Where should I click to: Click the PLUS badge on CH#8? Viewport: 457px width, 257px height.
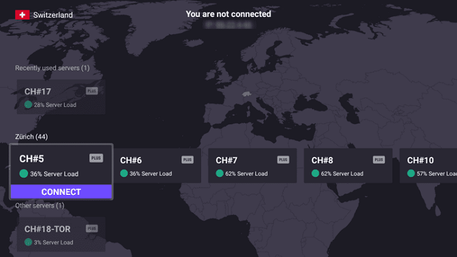379,160
